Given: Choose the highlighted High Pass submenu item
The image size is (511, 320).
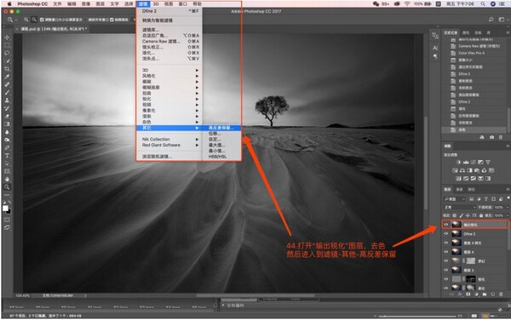Looking at the screenshot, I should coord(221,128).
